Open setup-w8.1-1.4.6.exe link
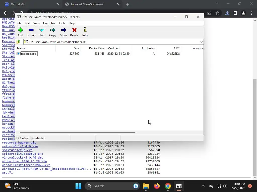Image resolution: width=257 pixels, height=192 pixels. coord(20,146)
